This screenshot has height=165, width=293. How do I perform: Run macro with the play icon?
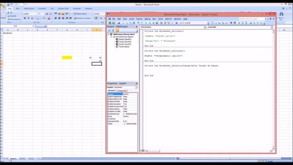146,23
